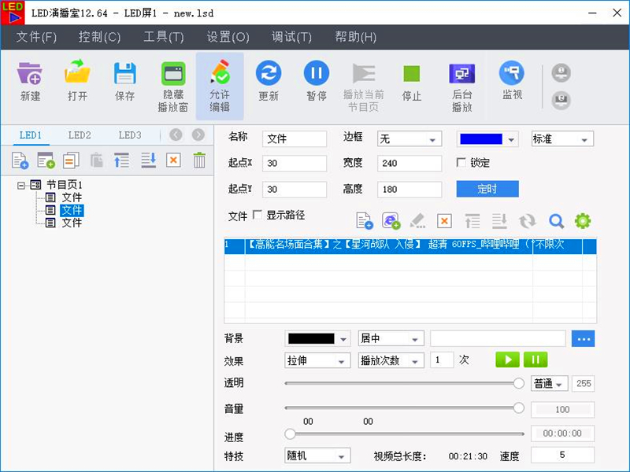Click the 更新 (Update) toolbar icon

[x=267, y=81]
